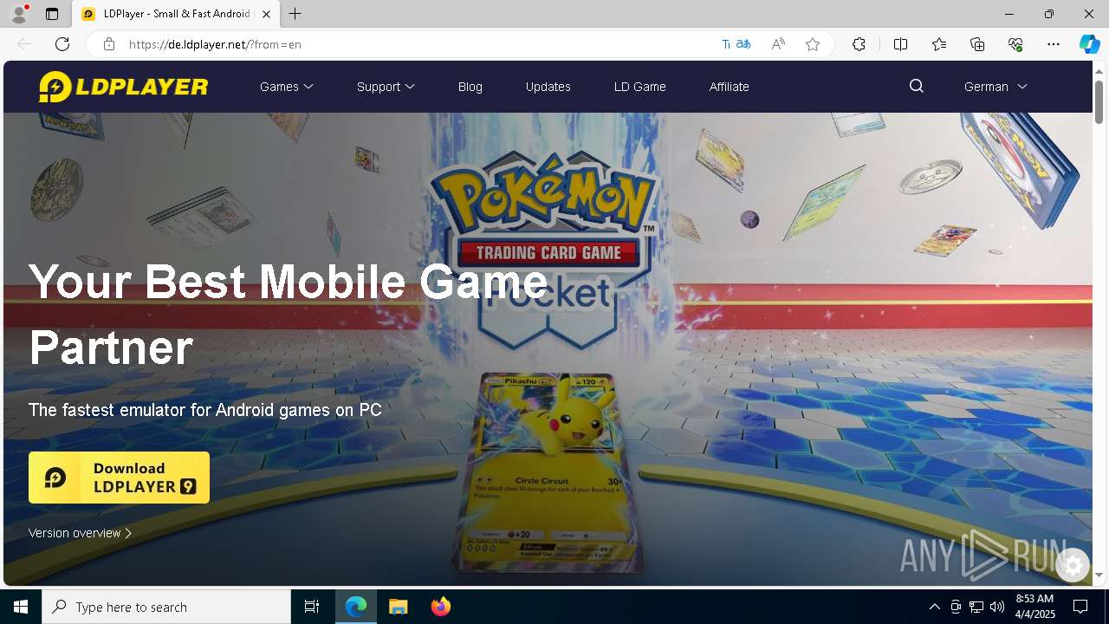Open the website search magnifier icon
Image resolution: width=1109 pixels, height=624 pixels.
[x=917, y=86]
